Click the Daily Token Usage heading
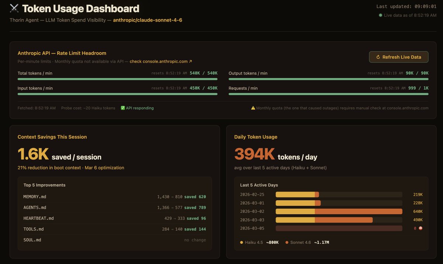The width and height of the screenshot is (443, 264). [256, 137]
